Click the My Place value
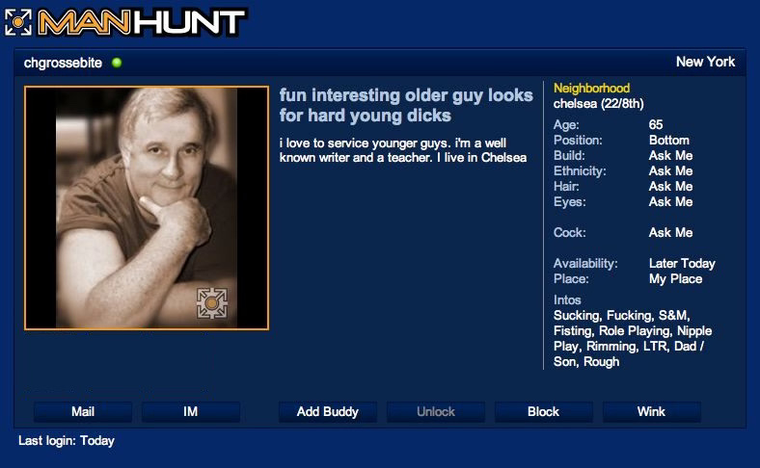 point(676,278)
